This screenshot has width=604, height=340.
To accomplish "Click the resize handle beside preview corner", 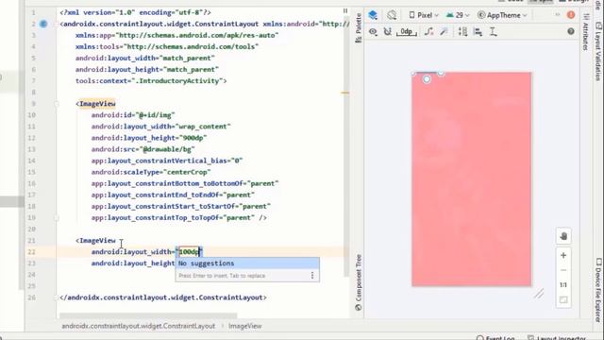I will coord(539,294).
